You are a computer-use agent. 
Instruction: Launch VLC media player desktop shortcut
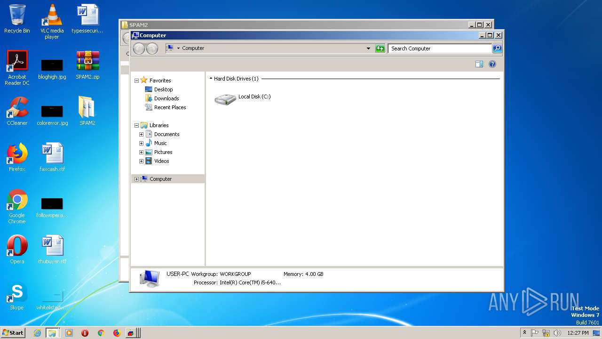point(52,22)
